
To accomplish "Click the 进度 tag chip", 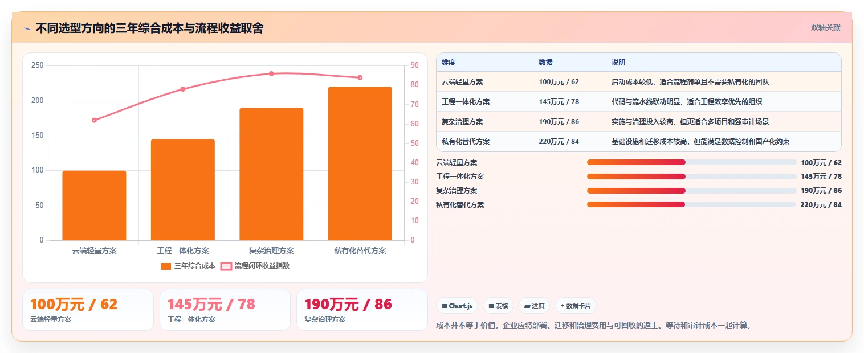I will pos(535,306).
